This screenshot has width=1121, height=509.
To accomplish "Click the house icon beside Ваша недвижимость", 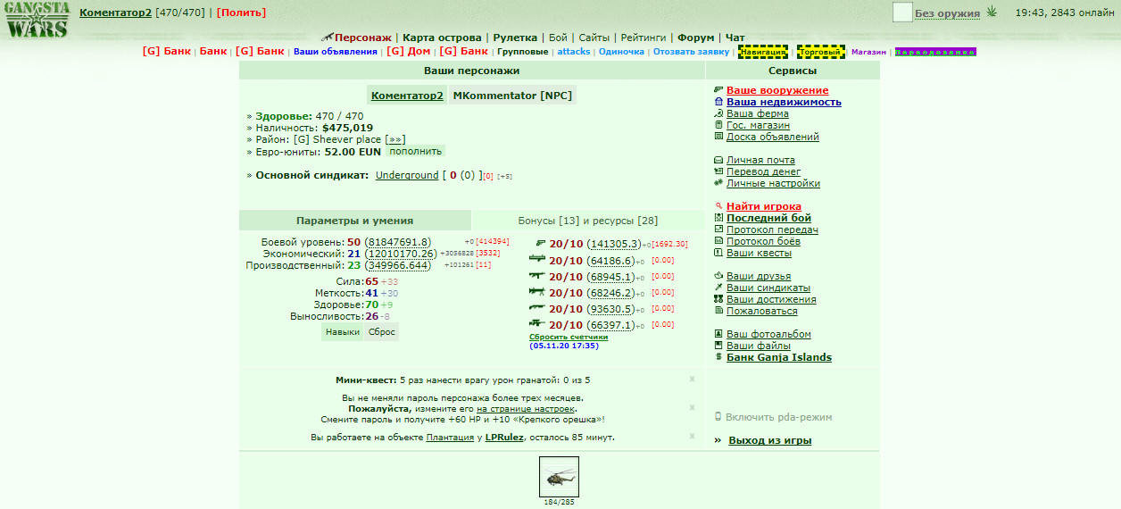I will [718, 102].
